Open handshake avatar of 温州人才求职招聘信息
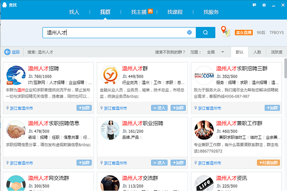Image resolution: width=287 pixels, height=191 pixels. pyautogui.click(x=16, y=130)
